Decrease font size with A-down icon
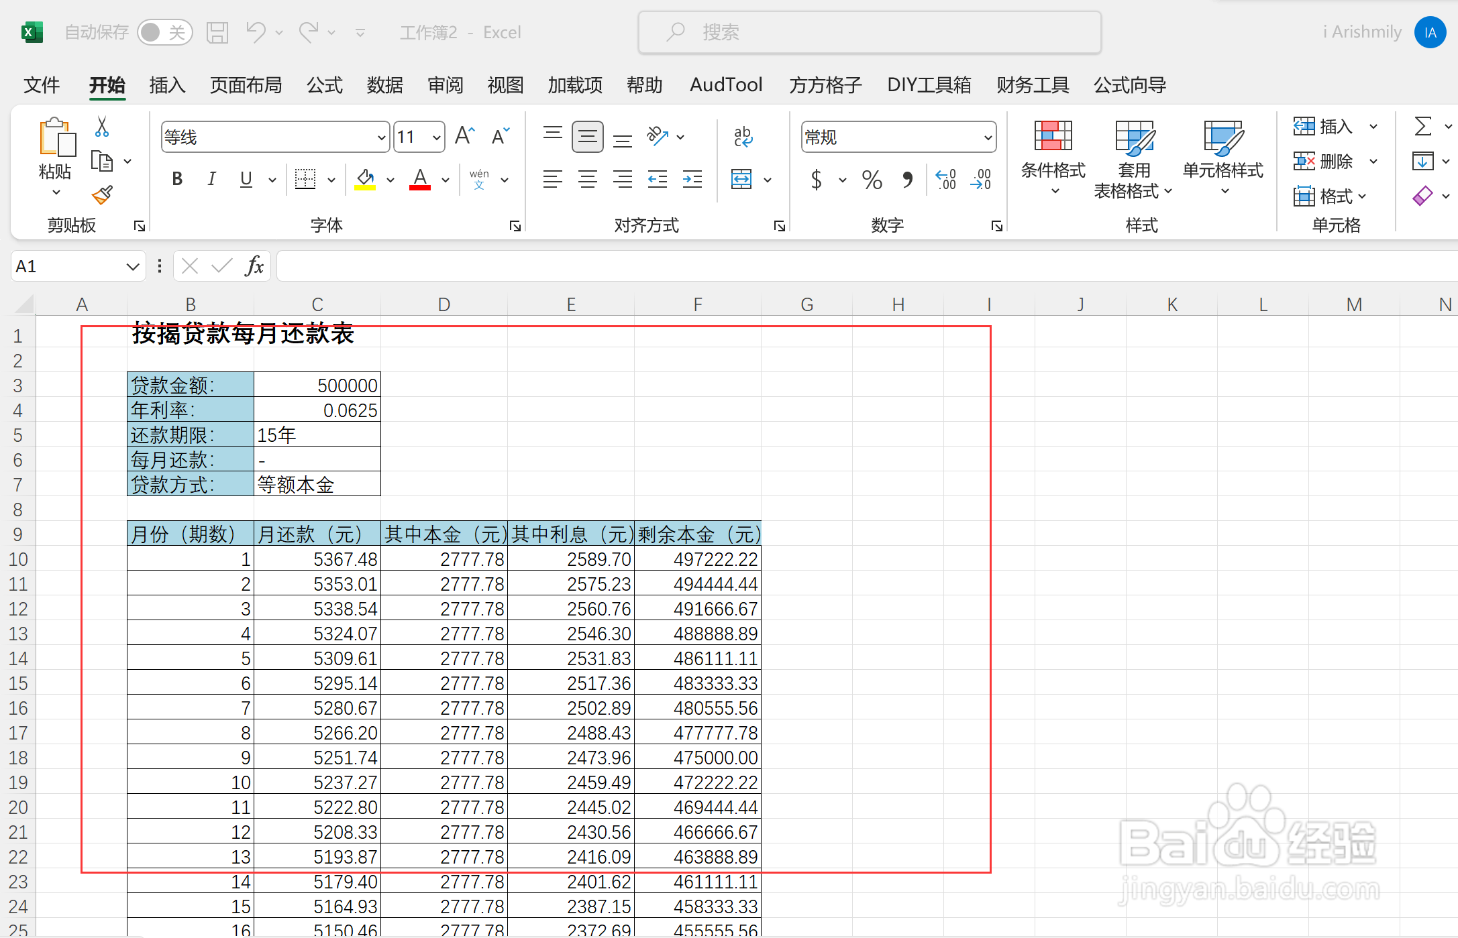 click(x=501, y=136)
